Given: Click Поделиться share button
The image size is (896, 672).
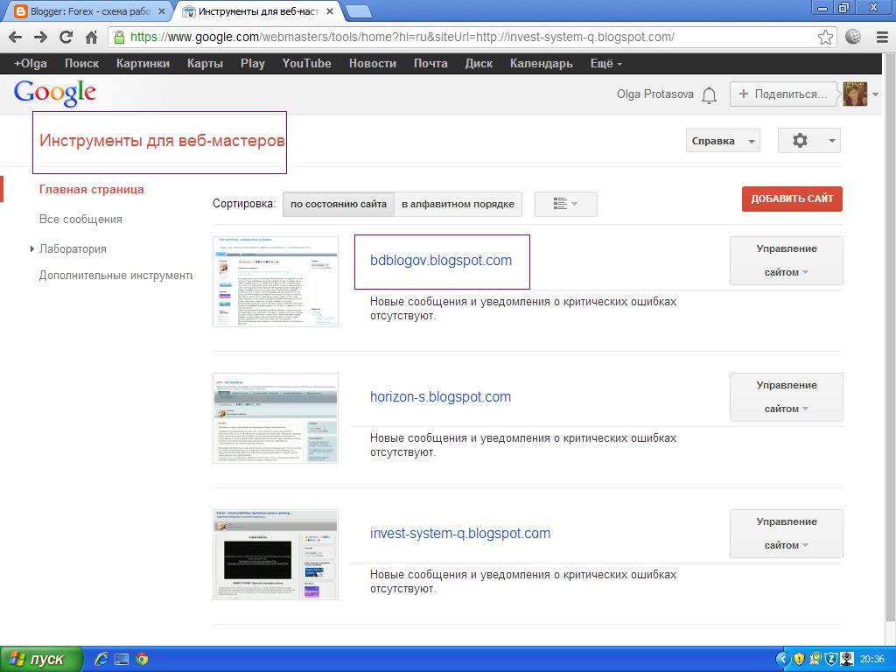Looking at the screenshot, I should (783, 94).
